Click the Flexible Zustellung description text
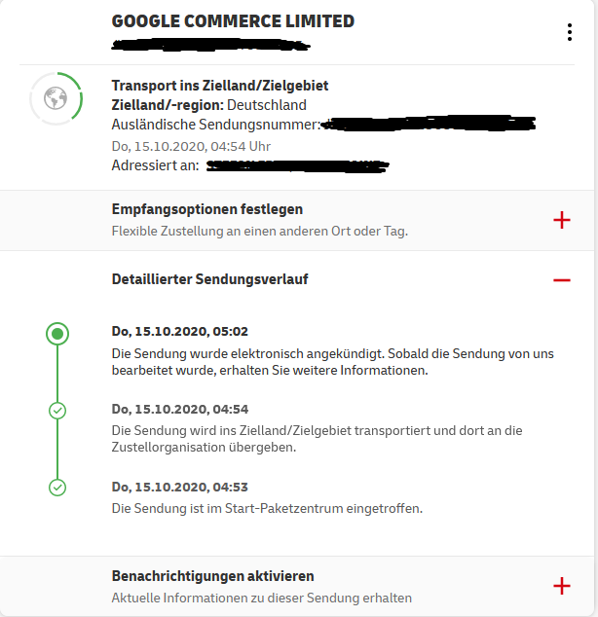Screen dimensions: 598x617 (260, 231)
